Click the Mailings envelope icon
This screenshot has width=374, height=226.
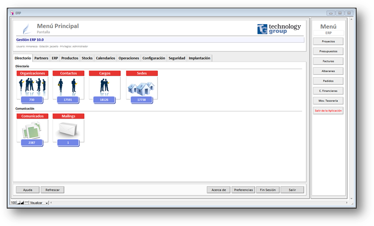68,129
